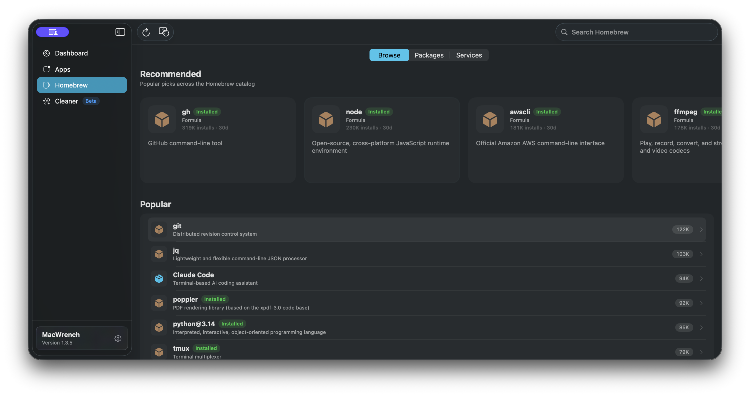Viewport: 750px width, 397px height.
Task: Click the Installed badge on tmux
Action: click(x=206, y=348)
